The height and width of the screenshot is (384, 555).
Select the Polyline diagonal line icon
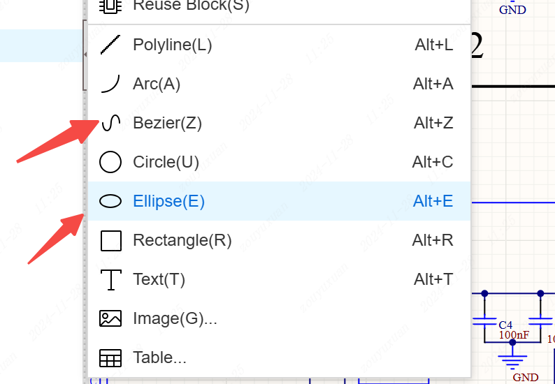pyautogui.click(x=110, y=45)
